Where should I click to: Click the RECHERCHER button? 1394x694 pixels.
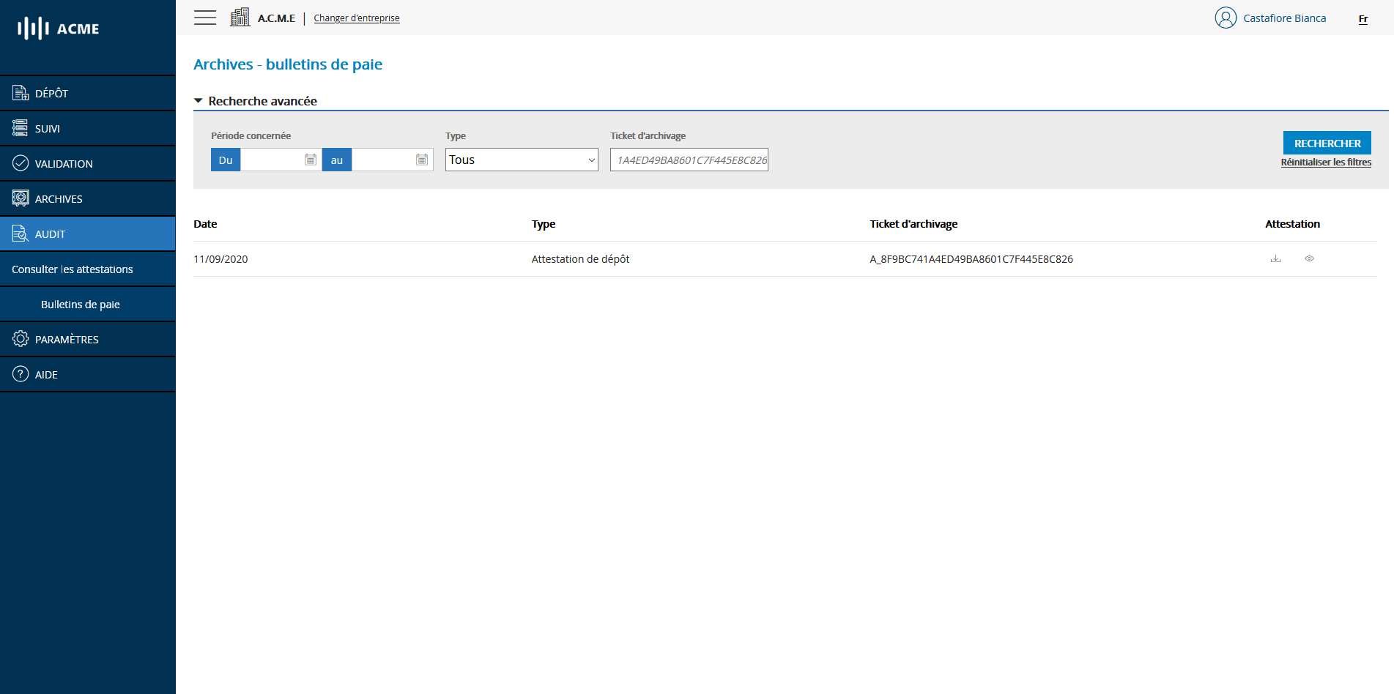(x=1327, y=143)
